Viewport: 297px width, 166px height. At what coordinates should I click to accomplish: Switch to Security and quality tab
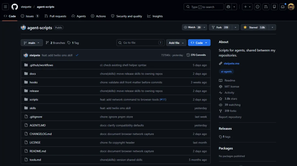(x=127, y=16)
